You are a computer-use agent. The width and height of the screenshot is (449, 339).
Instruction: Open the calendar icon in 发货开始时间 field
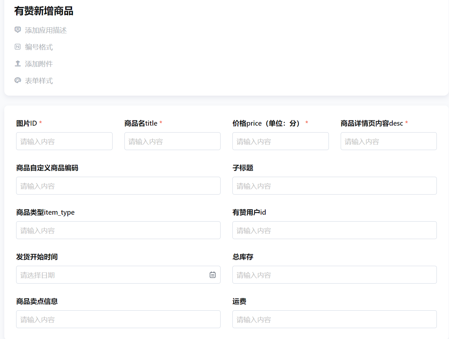[x=213, y=275]
